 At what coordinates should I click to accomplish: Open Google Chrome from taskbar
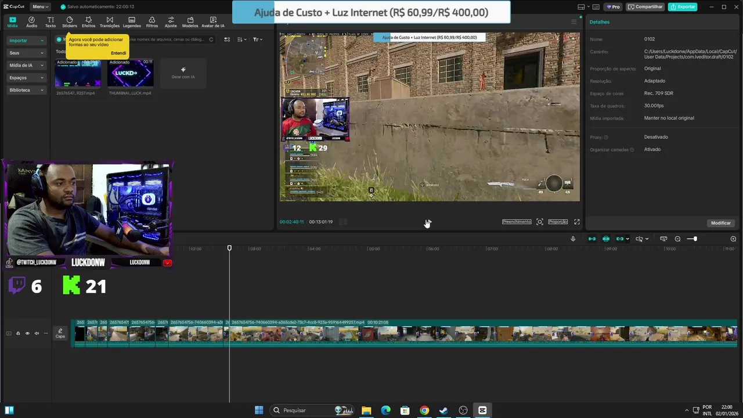(x=424, y=410)
